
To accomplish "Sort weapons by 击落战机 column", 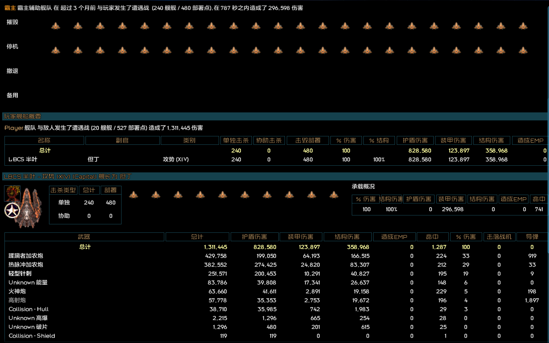I will click(499, 237).
